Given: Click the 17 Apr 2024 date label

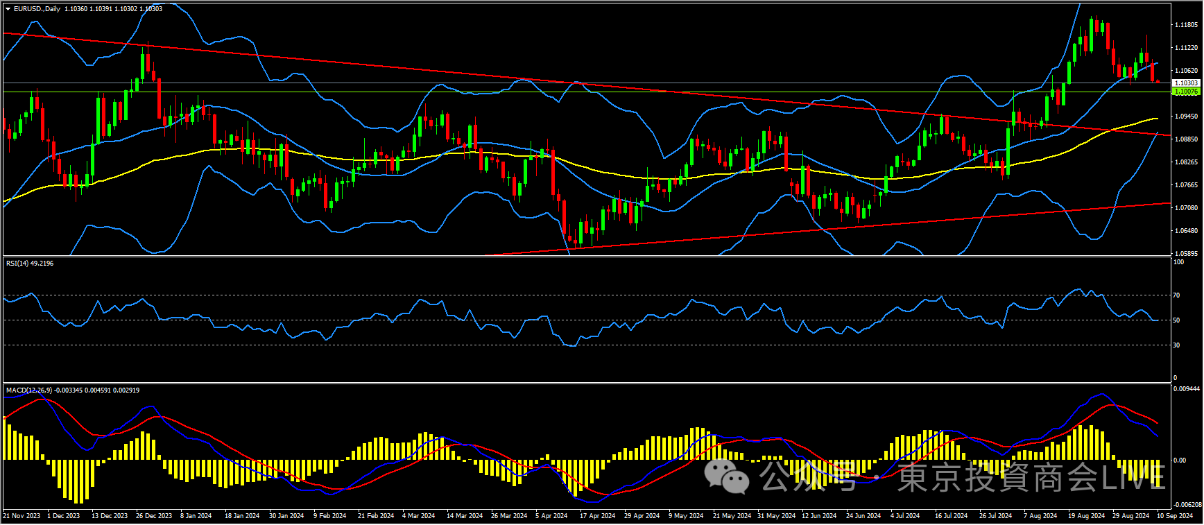Looking at the screenshot, I should click(597, 516).
